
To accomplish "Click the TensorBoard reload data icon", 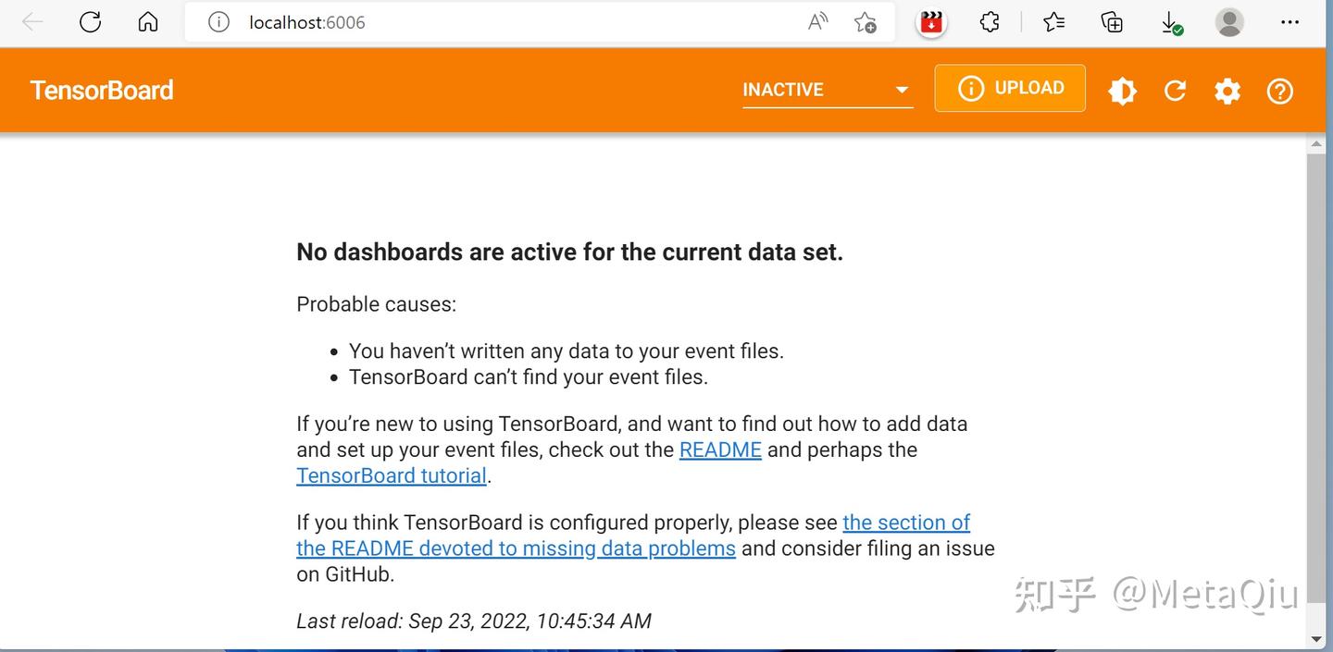I will (1175, 91).
